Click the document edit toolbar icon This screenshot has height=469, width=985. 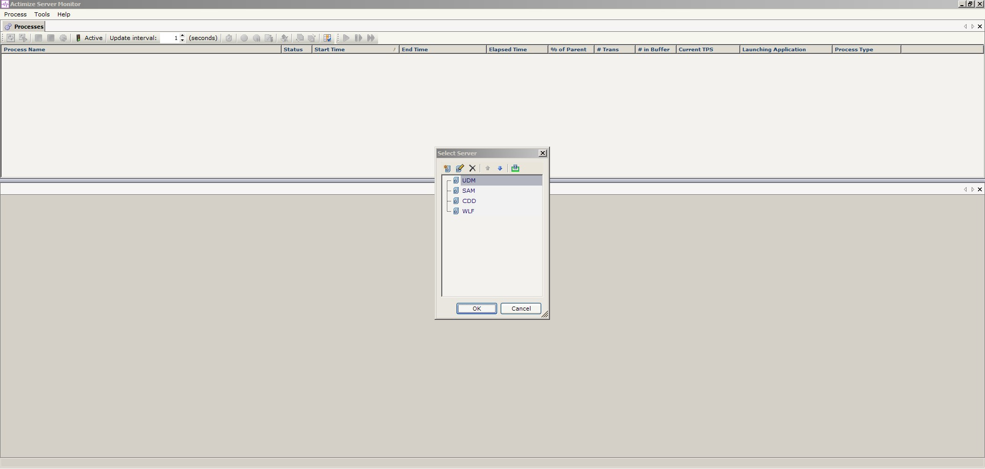pos(269,38)
